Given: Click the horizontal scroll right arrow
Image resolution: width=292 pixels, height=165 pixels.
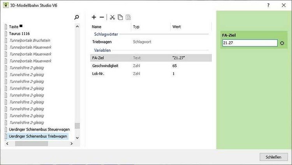Looking at the screenshot, I should pyautogui.click(x=72, y=144).
